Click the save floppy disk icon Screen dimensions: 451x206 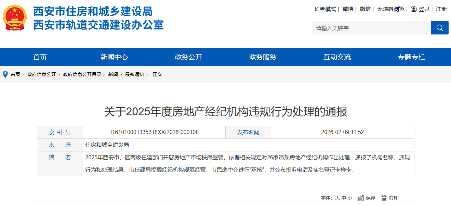click(x=360, y=198)
